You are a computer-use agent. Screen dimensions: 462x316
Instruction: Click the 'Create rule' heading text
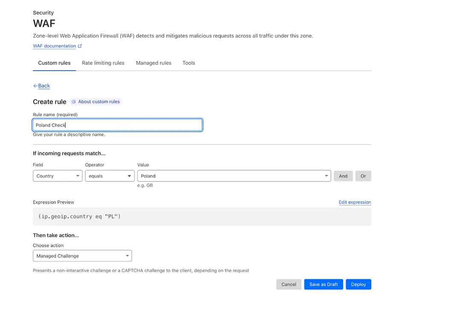(x=50, y=102)
